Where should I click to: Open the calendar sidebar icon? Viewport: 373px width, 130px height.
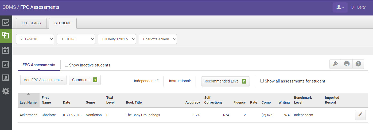(x=6, y=50)
